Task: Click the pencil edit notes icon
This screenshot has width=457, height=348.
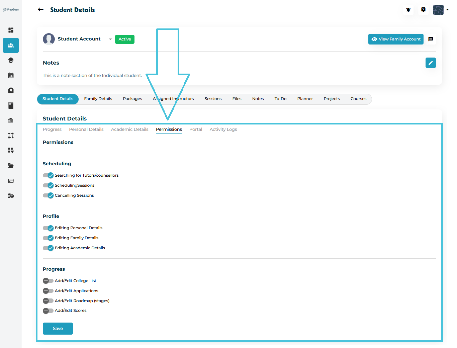Action: click(431, 63)
